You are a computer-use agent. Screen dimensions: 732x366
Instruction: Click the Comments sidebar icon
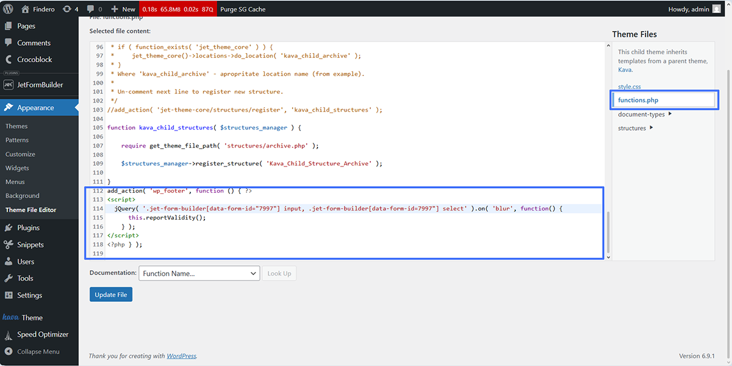tap(9, 43)
